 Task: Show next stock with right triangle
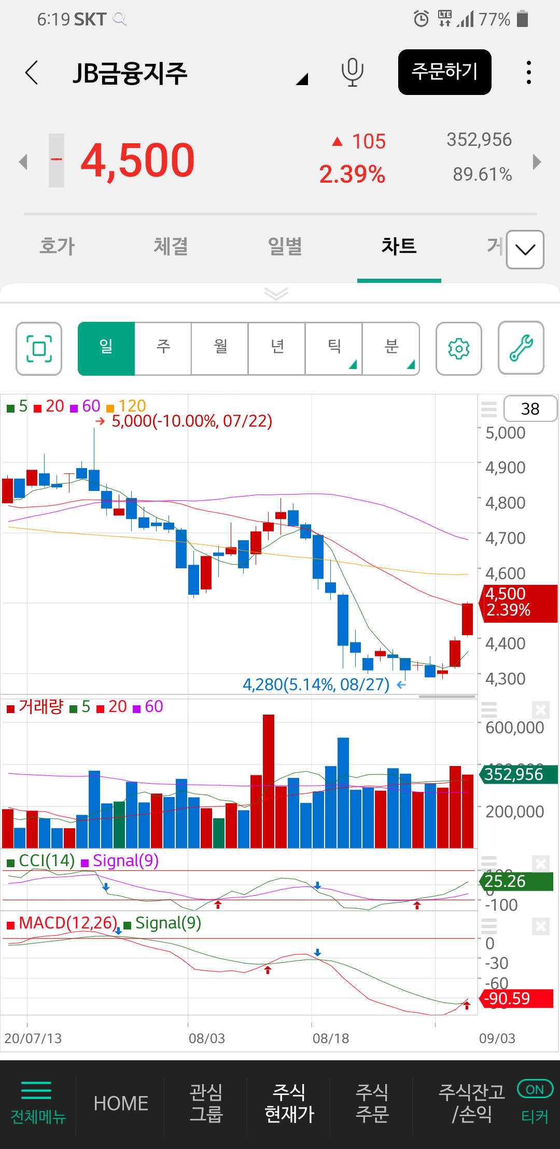[537, 161]
